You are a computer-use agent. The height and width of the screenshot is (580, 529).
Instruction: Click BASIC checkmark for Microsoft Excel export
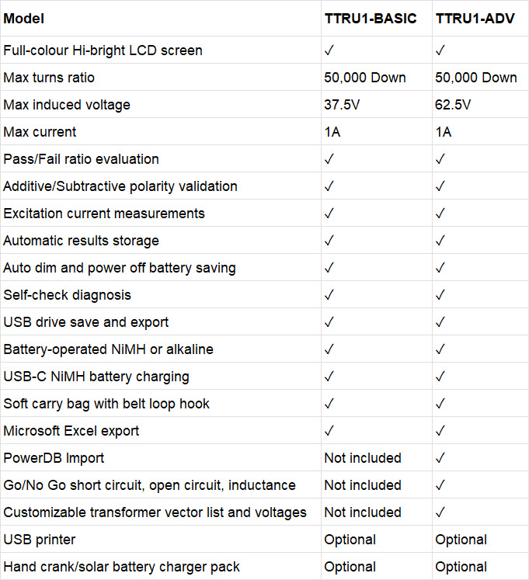click(x=329, y=431)
